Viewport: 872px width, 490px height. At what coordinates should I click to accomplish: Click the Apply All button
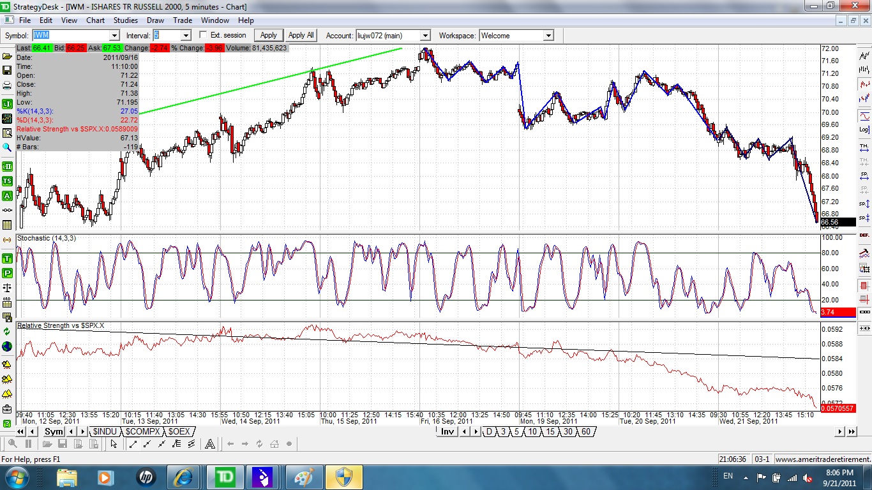pyautogui.click(x=301, y=35)
